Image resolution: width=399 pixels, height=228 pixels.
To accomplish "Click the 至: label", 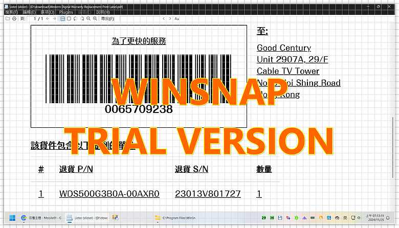I will 262,31.
